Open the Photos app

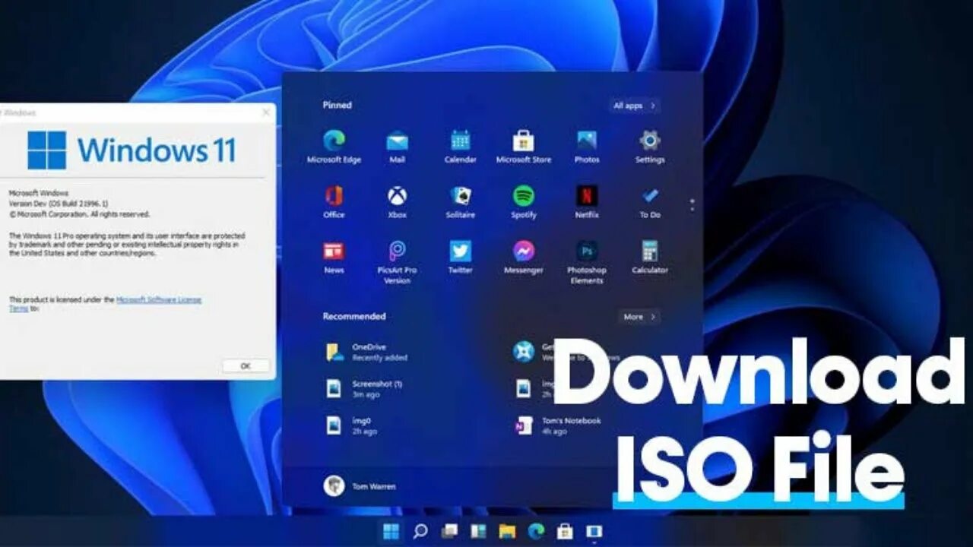586,147
